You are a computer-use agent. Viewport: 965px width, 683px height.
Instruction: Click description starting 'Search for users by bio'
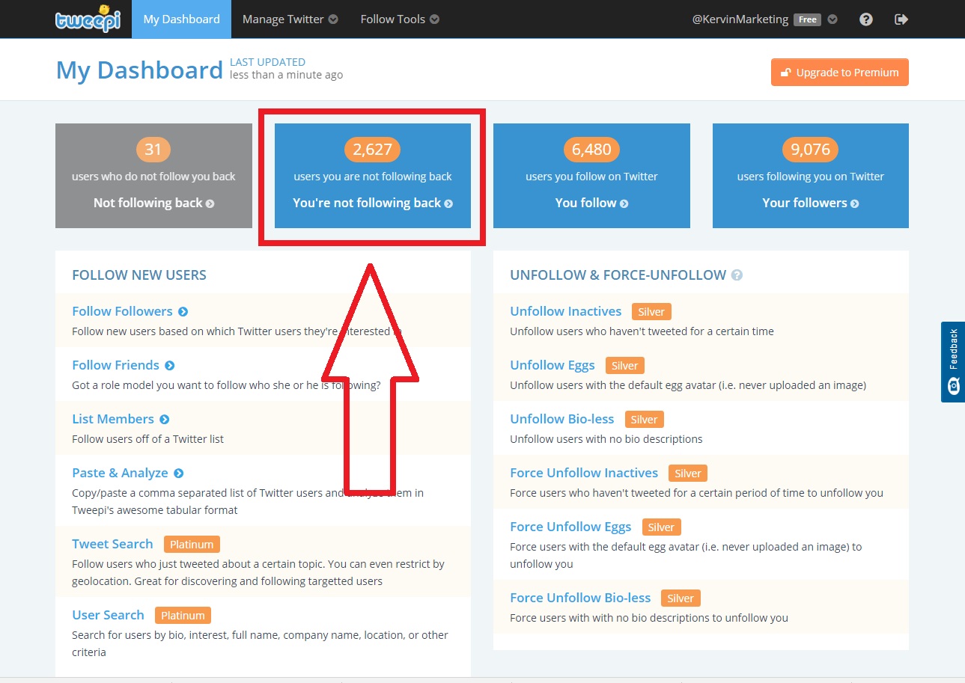[260, 643]
